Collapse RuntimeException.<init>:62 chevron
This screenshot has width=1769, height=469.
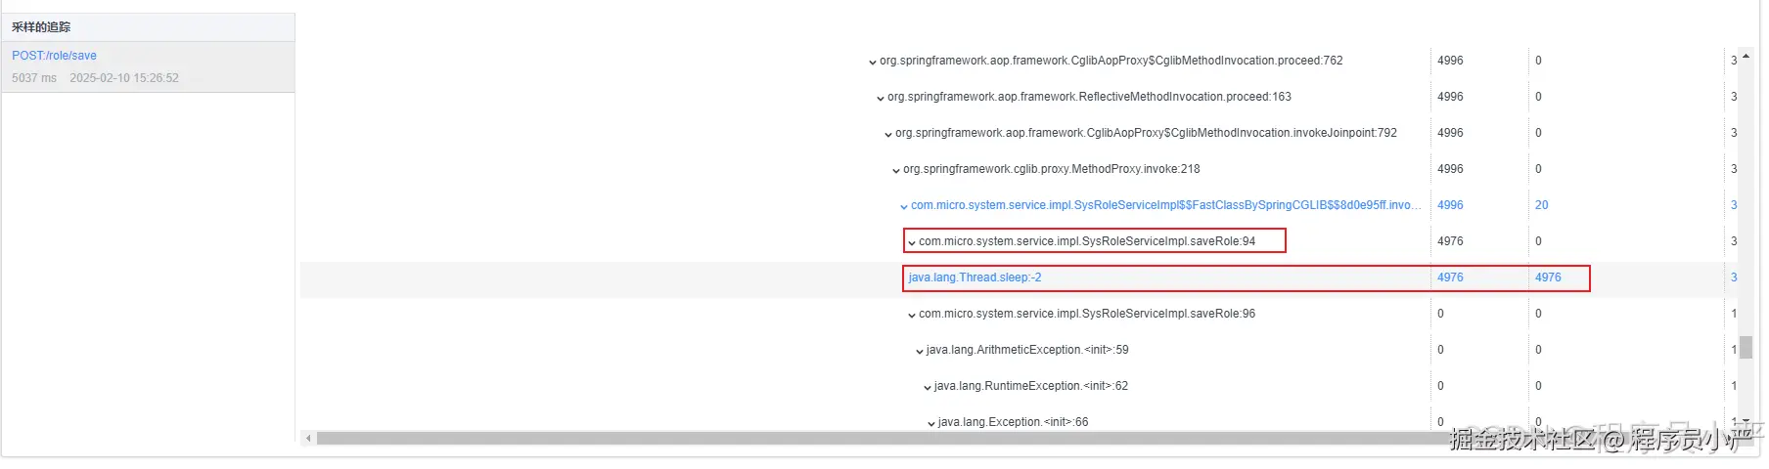coord(928,387)
